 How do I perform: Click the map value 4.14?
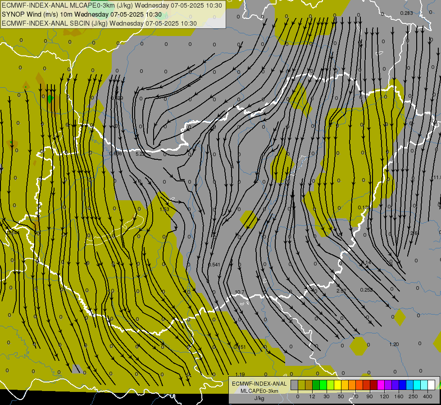[366, 263]
